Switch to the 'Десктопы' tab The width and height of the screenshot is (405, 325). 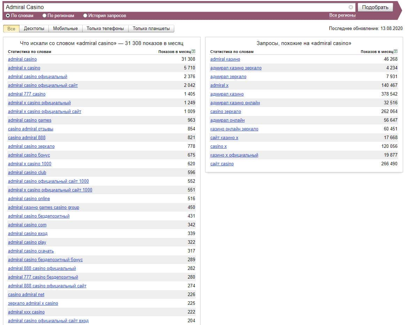34,29
